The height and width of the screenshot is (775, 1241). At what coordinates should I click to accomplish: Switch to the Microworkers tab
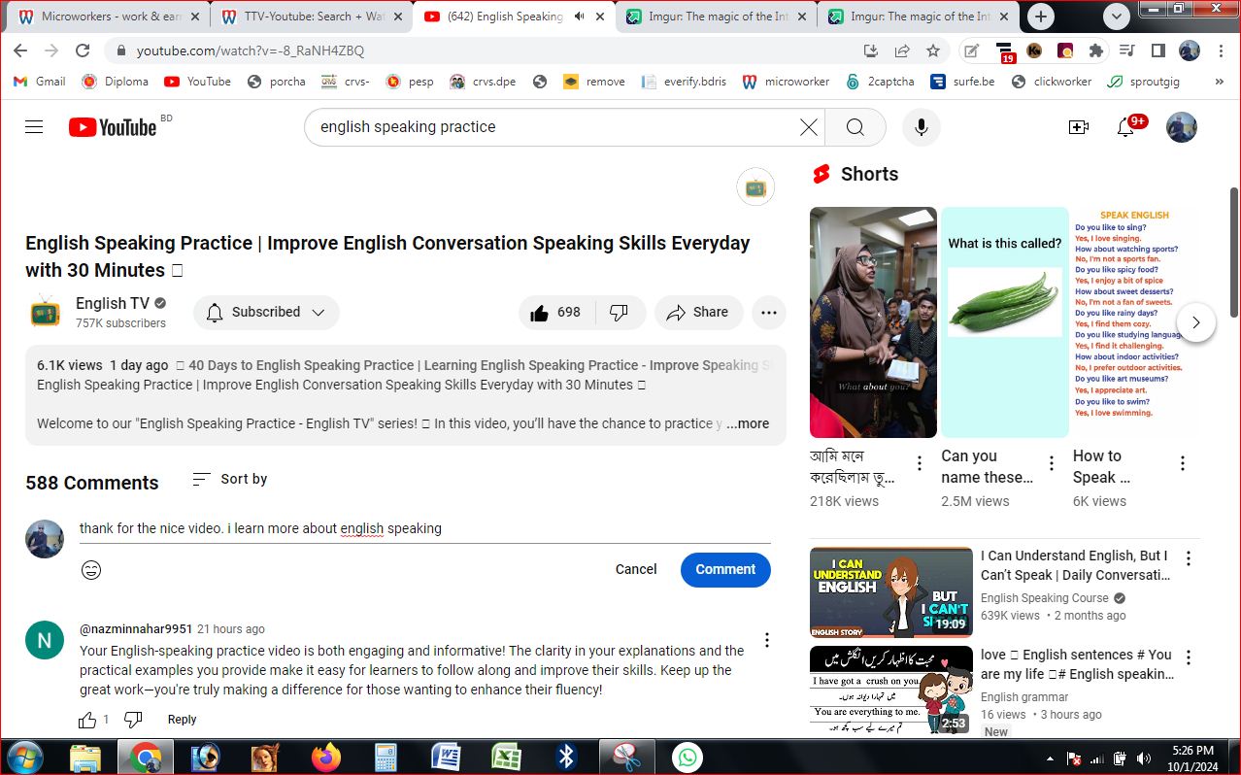coord(110,17)
